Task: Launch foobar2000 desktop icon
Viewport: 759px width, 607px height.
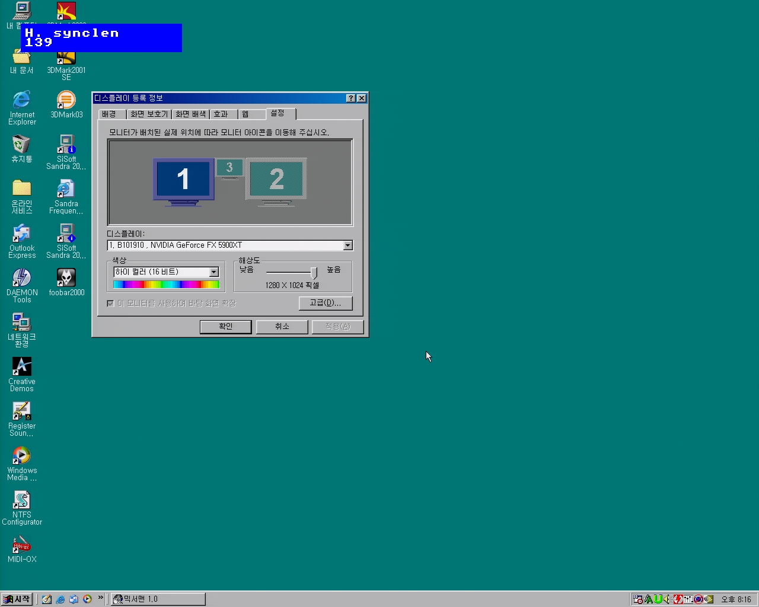Action: tap(66, 282)
